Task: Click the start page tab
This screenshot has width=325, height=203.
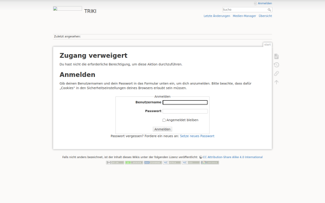Action: pyautogui.click(x=268, y=44)
